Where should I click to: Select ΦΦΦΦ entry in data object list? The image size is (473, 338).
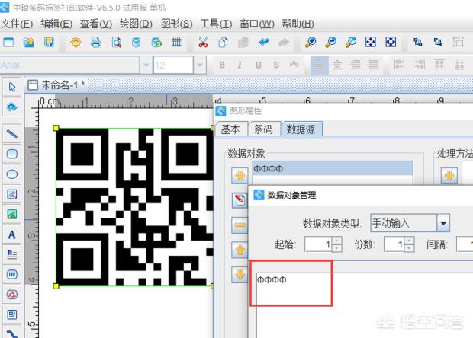tap(333, 168)
